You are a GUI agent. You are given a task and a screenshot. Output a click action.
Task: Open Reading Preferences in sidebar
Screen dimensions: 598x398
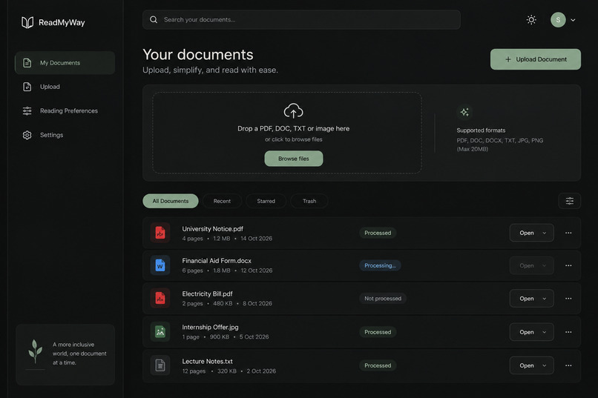pyautogui.click(x=65, y=111)
